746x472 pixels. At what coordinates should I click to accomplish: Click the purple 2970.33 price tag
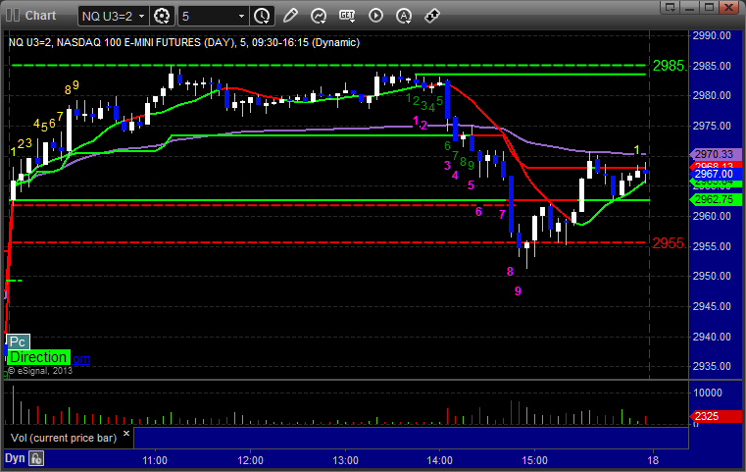click(x=715, y=154)
